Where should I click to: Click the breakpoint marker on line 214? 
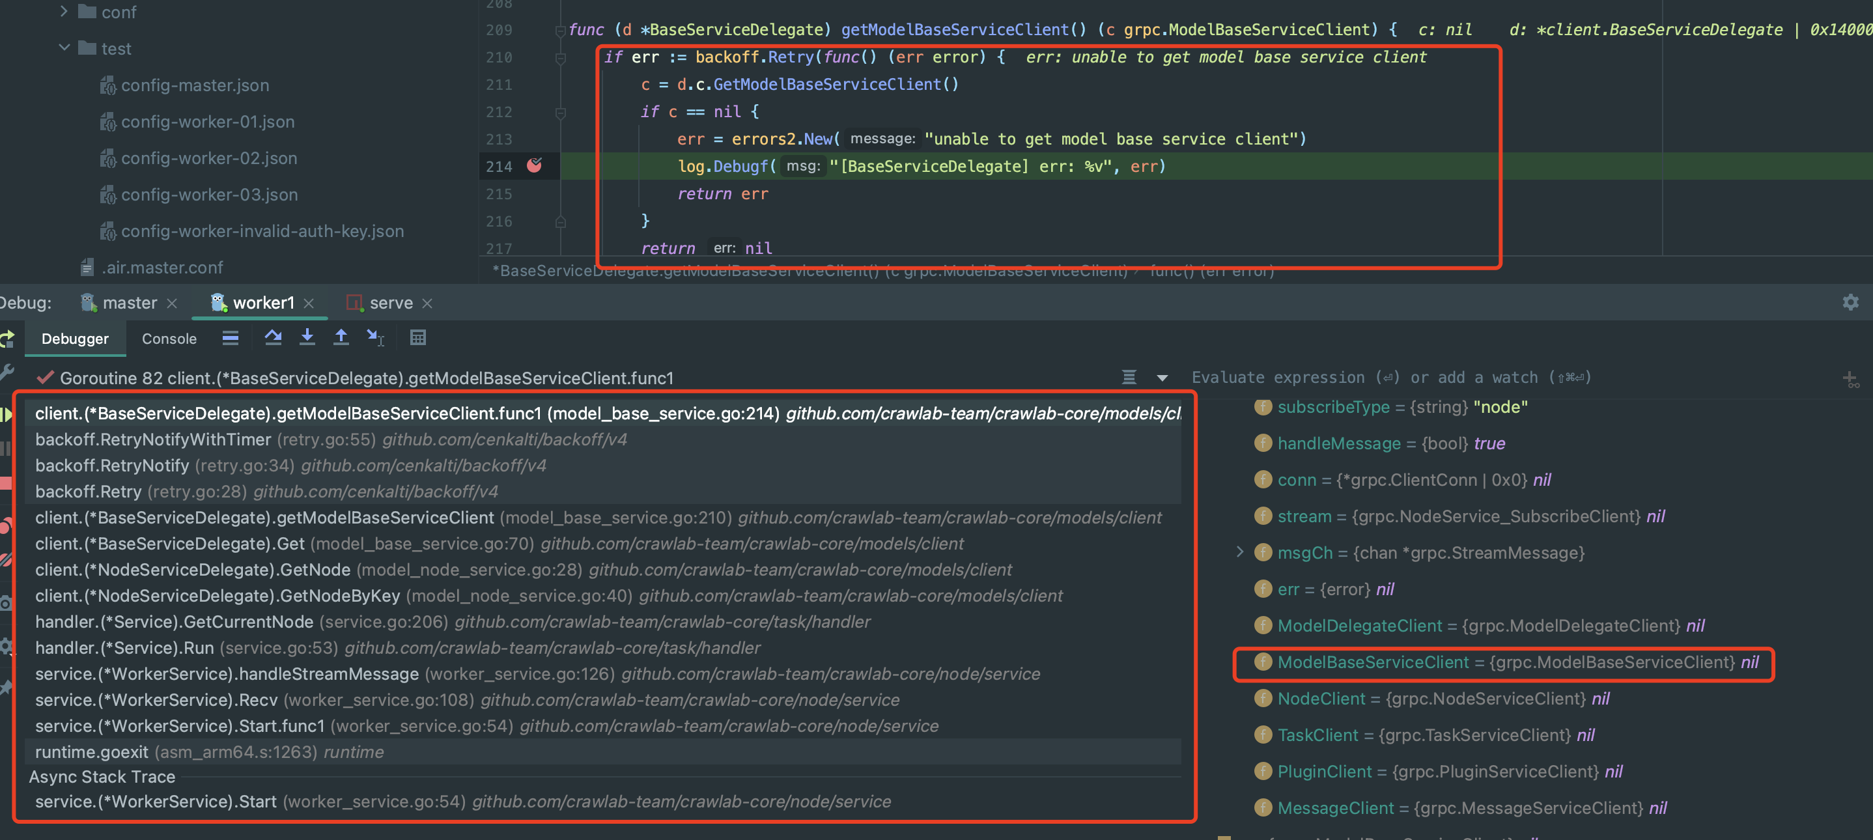pyautogui.click(x=535, y=166)
